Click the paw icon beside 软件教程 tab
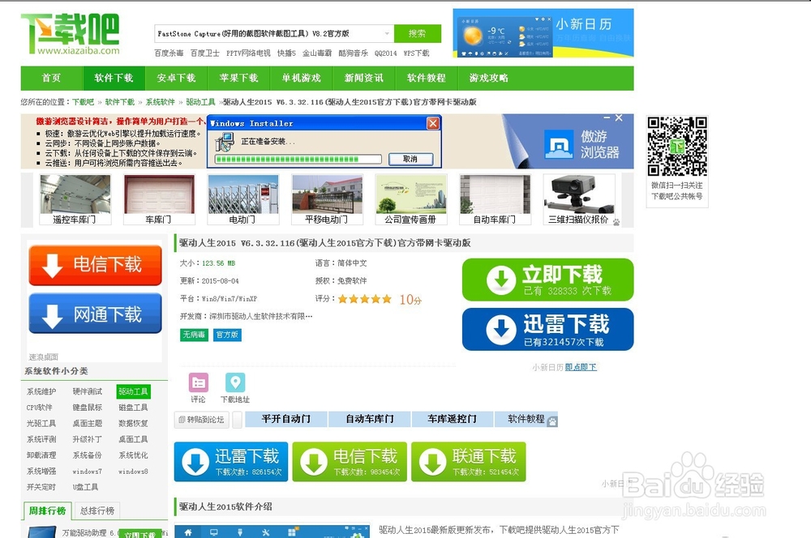Image resolution: width=811 pixels, height=538 pixels. (551, 419)
